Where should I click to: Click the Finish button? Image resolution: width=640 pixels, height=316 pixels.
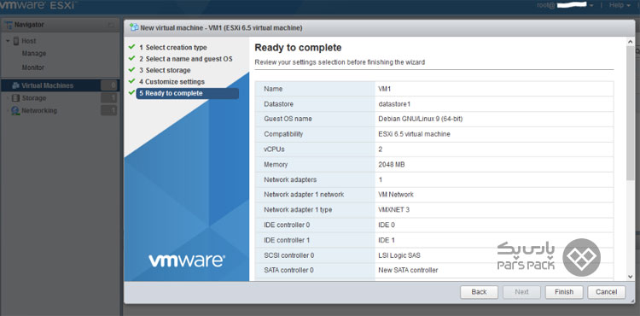coord(564,292)
